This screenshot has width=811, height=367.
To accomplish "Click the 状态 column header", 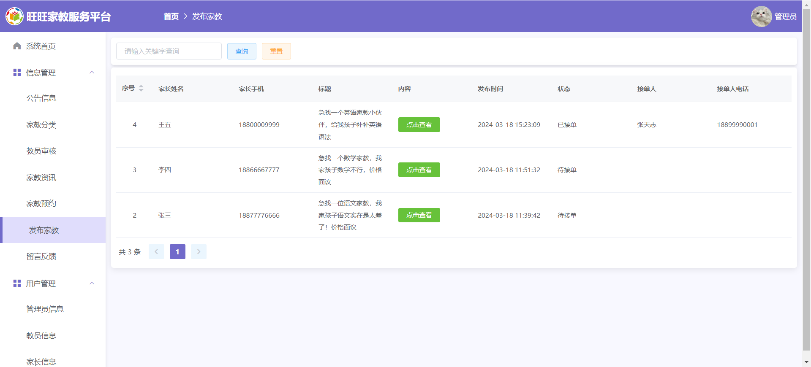I will click(x=564, y=89).
